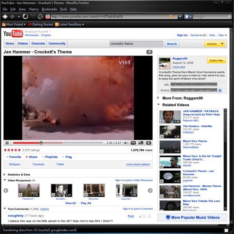Click the browser Forward arrow
This screenshot has height=234, width=234.
click(x=12, y=16)
